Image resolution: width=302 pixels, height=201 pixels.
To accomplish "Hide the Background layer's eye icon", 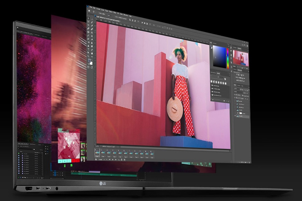I will click(235, 116).
